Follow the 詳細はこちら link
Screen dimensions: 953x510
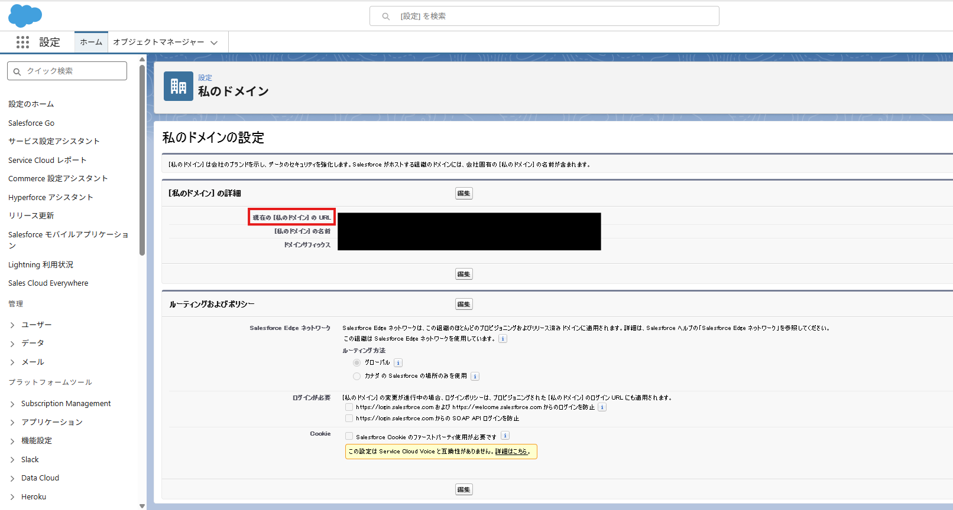[x=511, y=452]
